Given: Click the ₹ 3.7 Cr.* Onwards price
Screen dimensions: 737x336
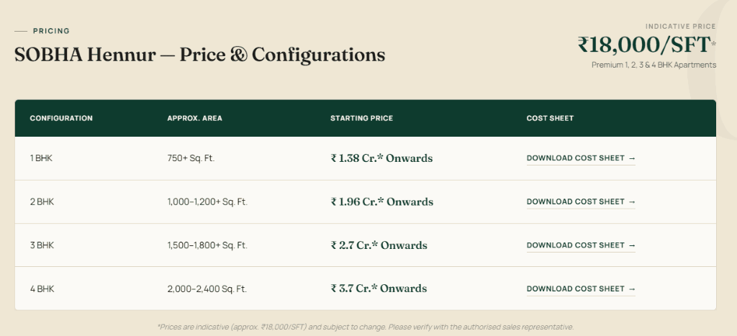Looking at the screenshot, I should (x=379, y=289).
